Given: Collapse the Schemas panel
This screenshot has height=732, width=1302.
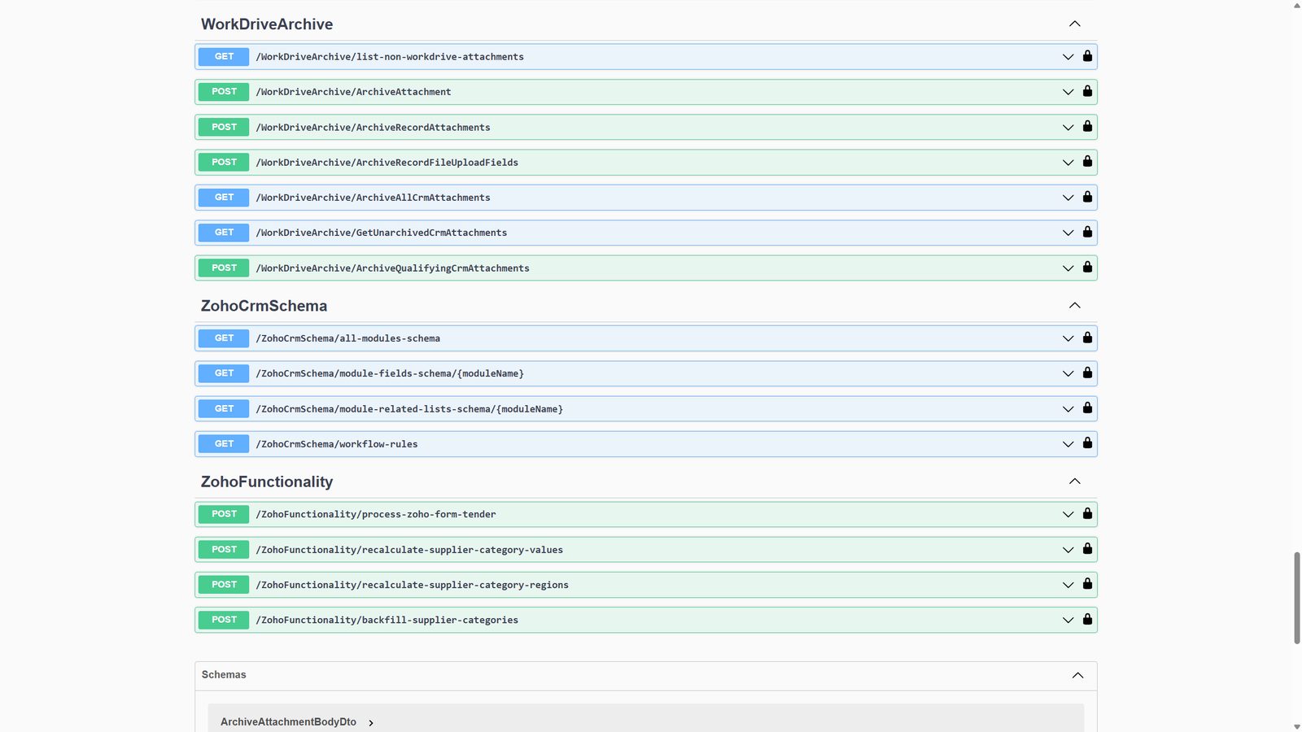Looking at the screenshot, I should click(x=1077, y=675).
